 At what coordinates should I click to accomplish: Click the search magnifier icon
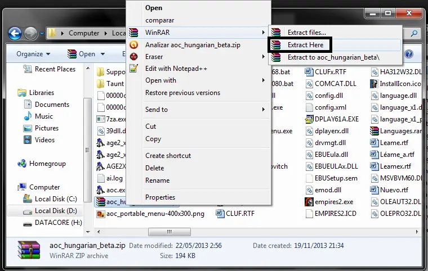pos(414,33)
